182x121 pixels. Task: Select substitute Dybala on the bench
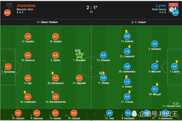point(74,118)
